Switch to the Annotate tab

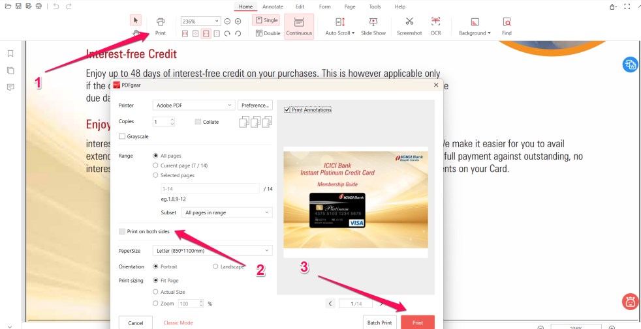[273, 7]
